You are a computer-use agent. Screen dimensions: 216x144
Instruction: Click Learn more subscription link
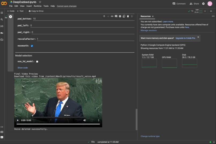pyautogui.click(x=168, y=22)
